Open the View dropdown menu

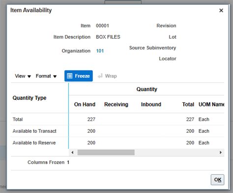pos(23,76)
